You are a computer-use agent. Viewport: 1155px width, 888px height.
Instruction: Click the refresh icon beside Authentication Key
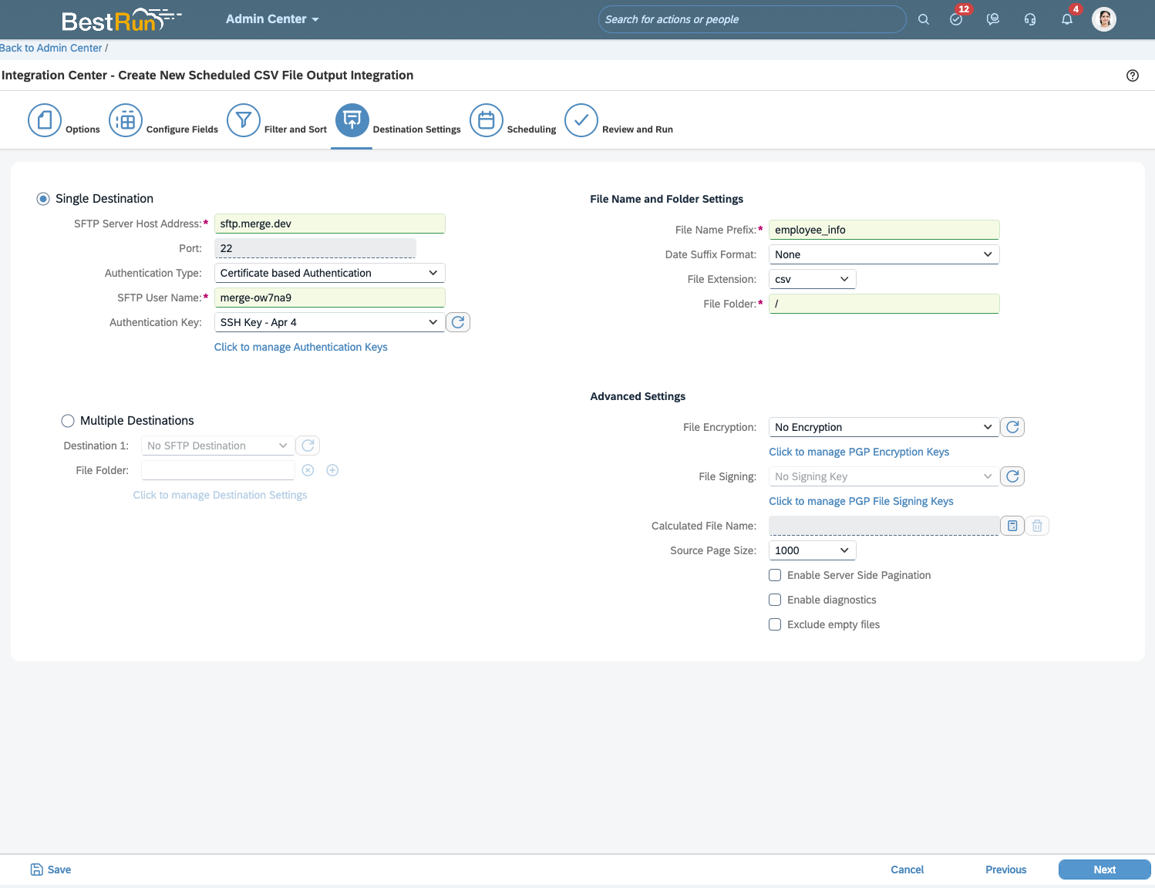[457, 322]
